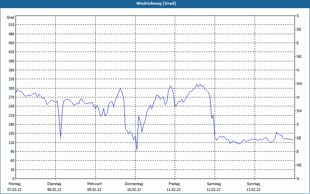Select the 390 value on the degree axis
Viewport: 310px width, 194px height.
pyautogui.click(x=12, y=61)
